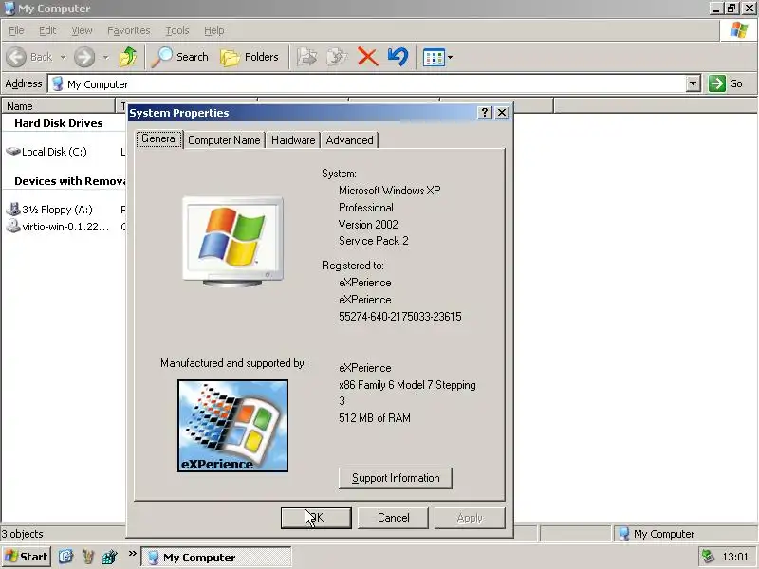Click the green Go button
Image resolution: width=759 pixels, height=569 pixels.
click(726, 83)
